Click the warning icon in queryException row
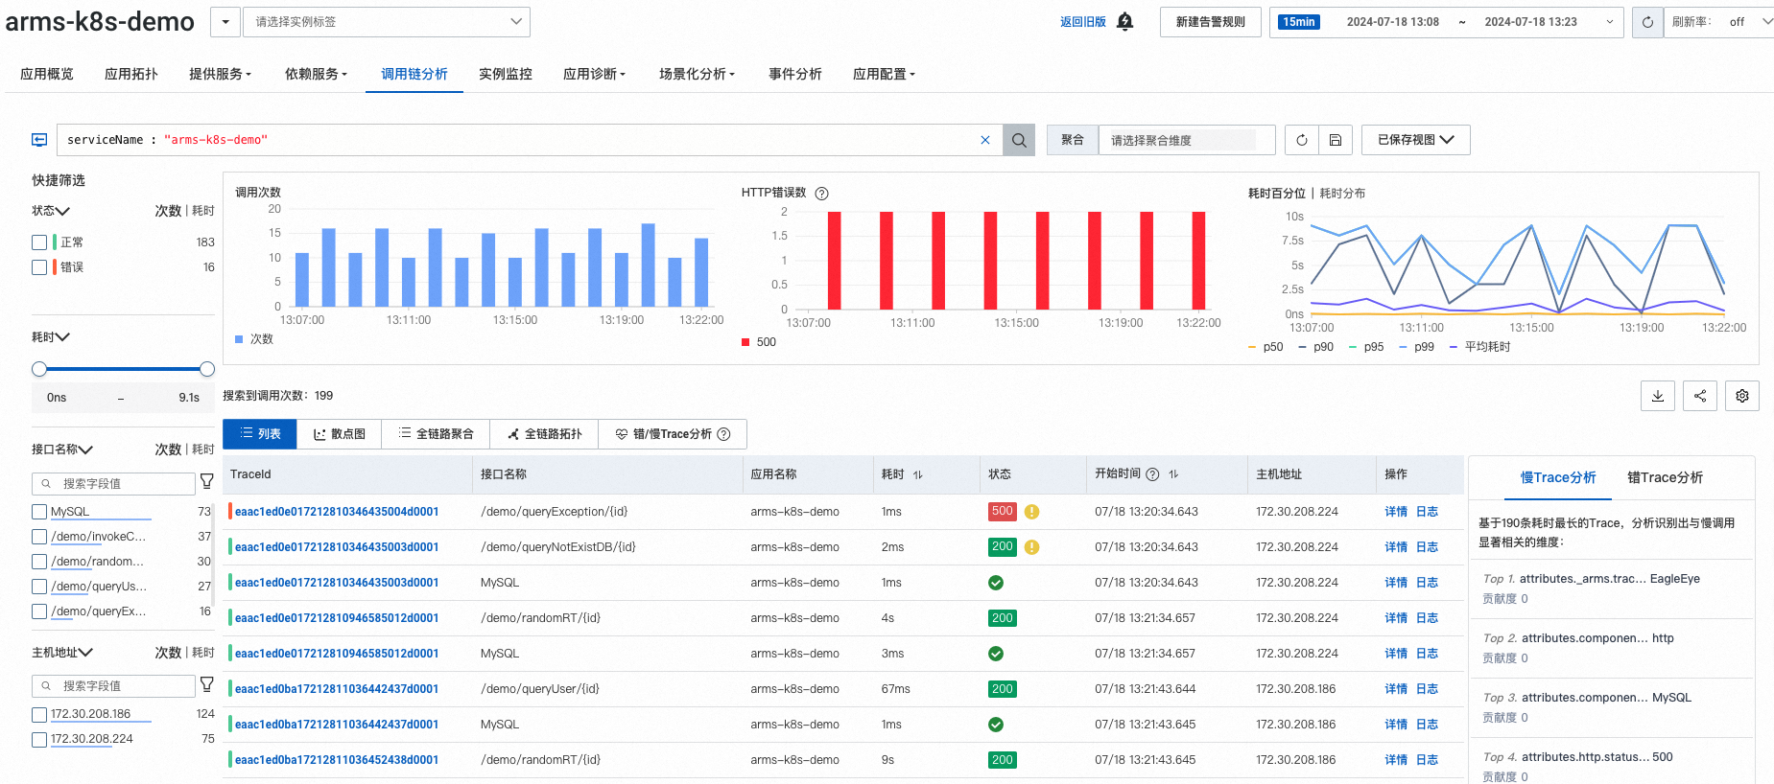The image size is (1774, 784). pos(1031,512)
